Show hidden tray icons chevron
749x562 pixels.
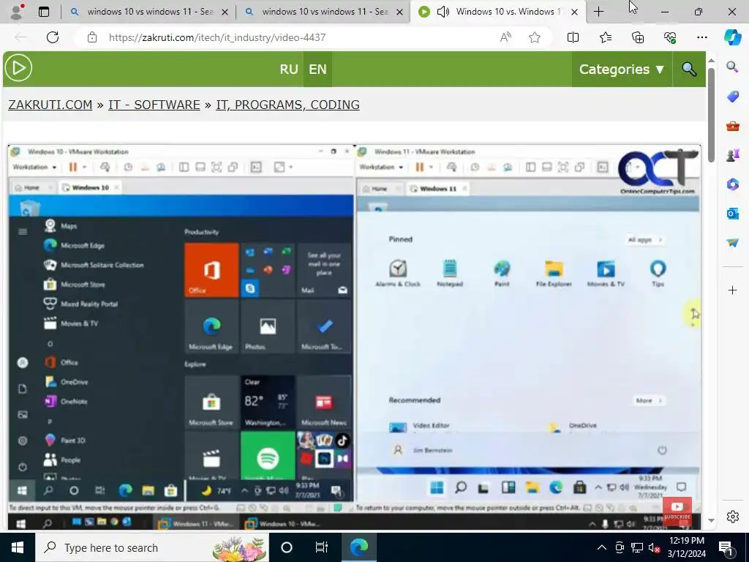(601, 547)
